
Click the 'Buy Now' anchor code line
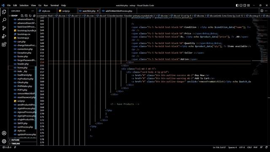[170, 75]
